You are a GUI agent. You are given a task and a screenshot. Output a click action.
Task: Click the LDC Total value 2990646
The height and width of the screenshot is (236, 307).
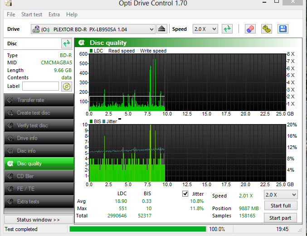117,216
